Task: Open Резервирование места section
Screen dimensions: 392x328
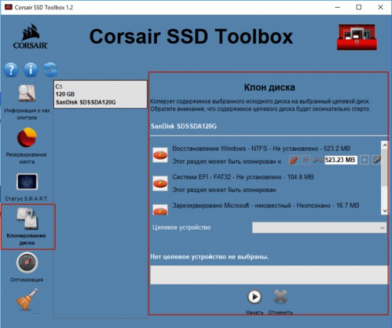Action: coord(27,146)
